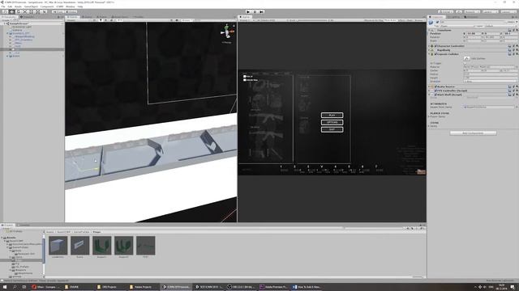This screenshot has width=519, height=291.
Task: Click the taskbar search icon
Action: [x=15, y=287]
